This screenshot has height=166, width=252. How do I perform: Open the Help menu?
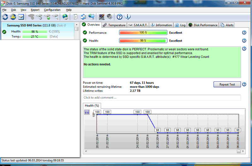point(69,10)
